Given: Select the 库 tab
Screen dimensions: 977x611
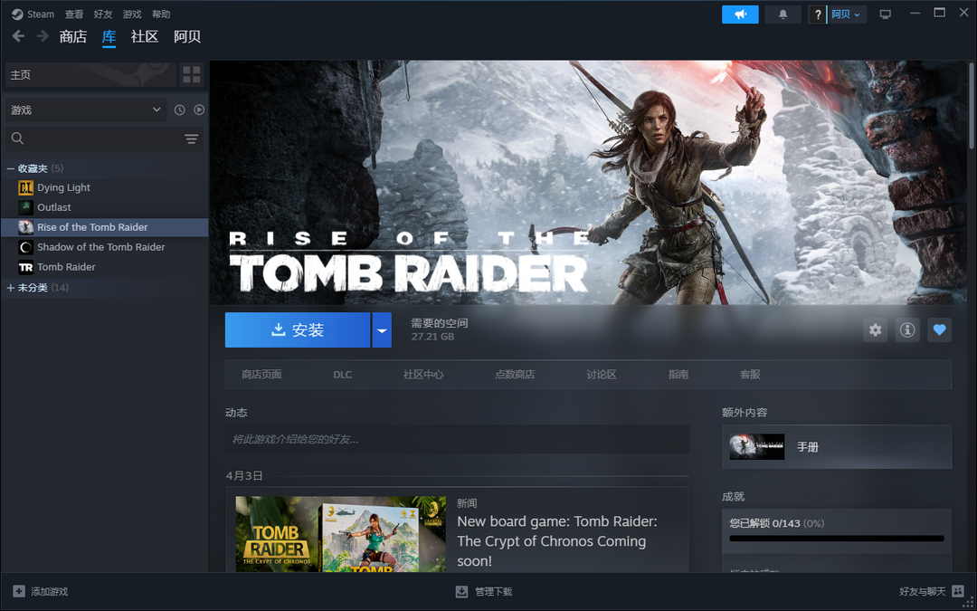Looking at the screenshot, I should coord(109,37).
